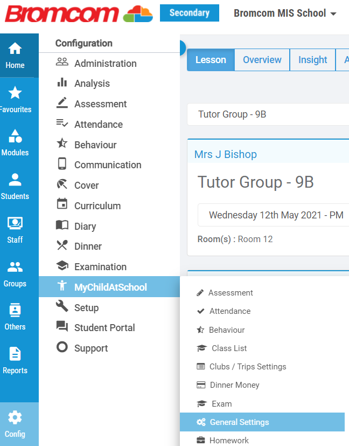Viewport: 349px width, 446px height.
Task: Click the Diary book icon
Action: point(62,225)
